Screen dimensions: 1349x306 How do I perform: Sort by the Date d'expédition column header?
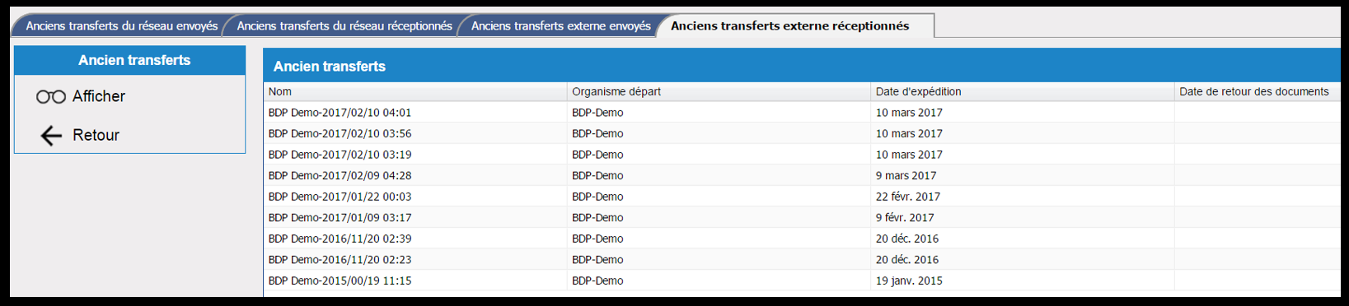click(x=1022, y=91)
